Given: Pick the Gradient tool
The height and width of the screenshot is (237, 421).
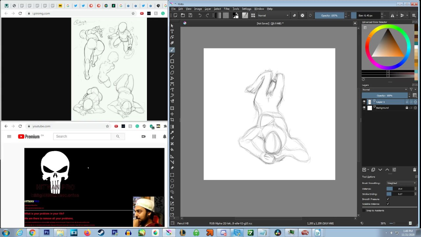Looking at the screenshot, I should tap(172, 126).
